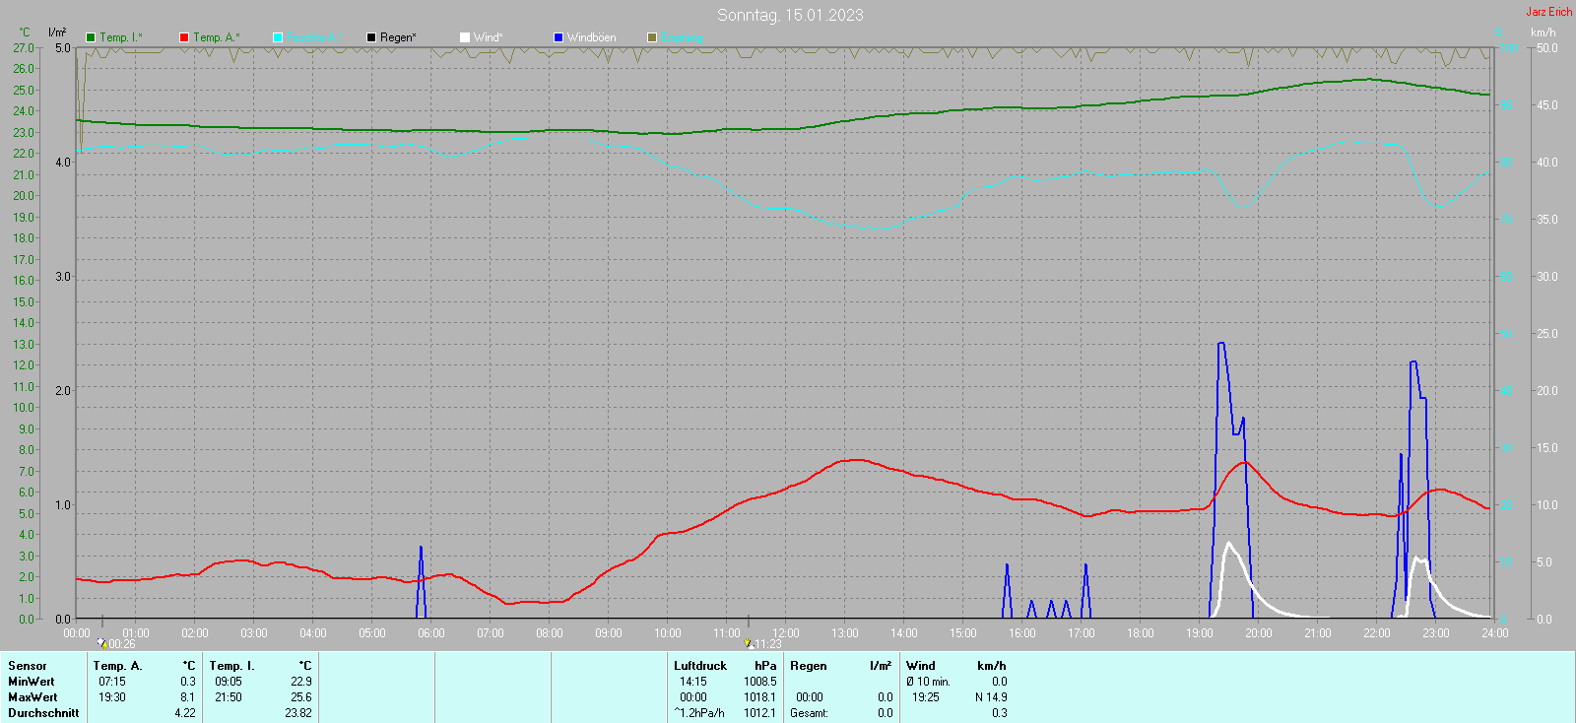Click the olive Empfang legend swatch

(652, 37)
